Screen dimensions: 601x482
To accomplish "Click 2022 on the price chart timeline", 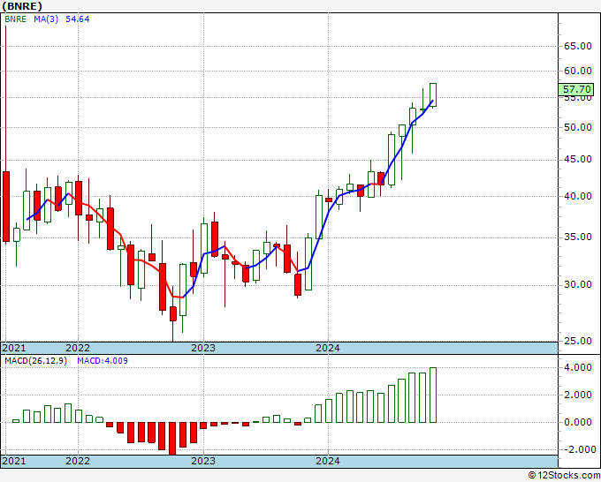I will [x=78, y=348].
